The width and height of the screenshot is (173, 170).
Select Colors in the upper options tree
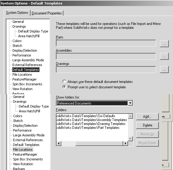coord(17,41)
